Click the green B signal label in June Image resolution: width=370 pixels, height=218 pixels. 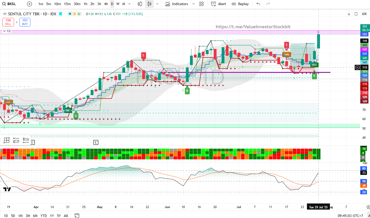pyautogui.click(x=187, y=91)
